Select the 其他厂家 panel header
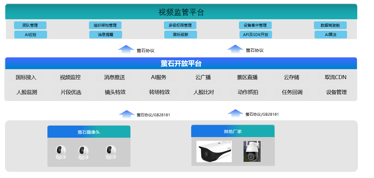 coord(233,131)
